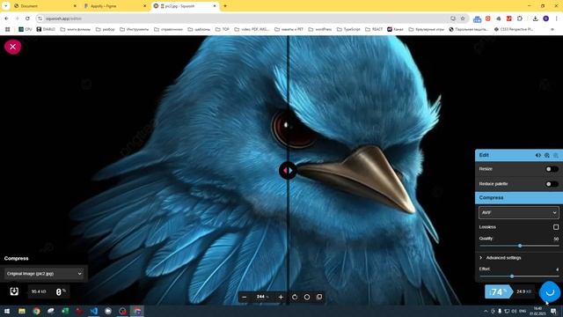Click the 24.9 kB output size
563x317 pixels.
click(523, 291)
